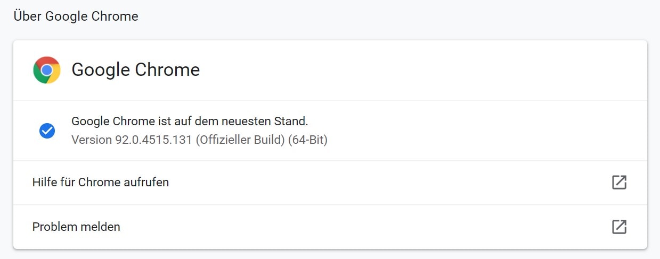Click the Über Google Chrome page heading
Viewport: 660px width, 259px height.
coord(76,16)
